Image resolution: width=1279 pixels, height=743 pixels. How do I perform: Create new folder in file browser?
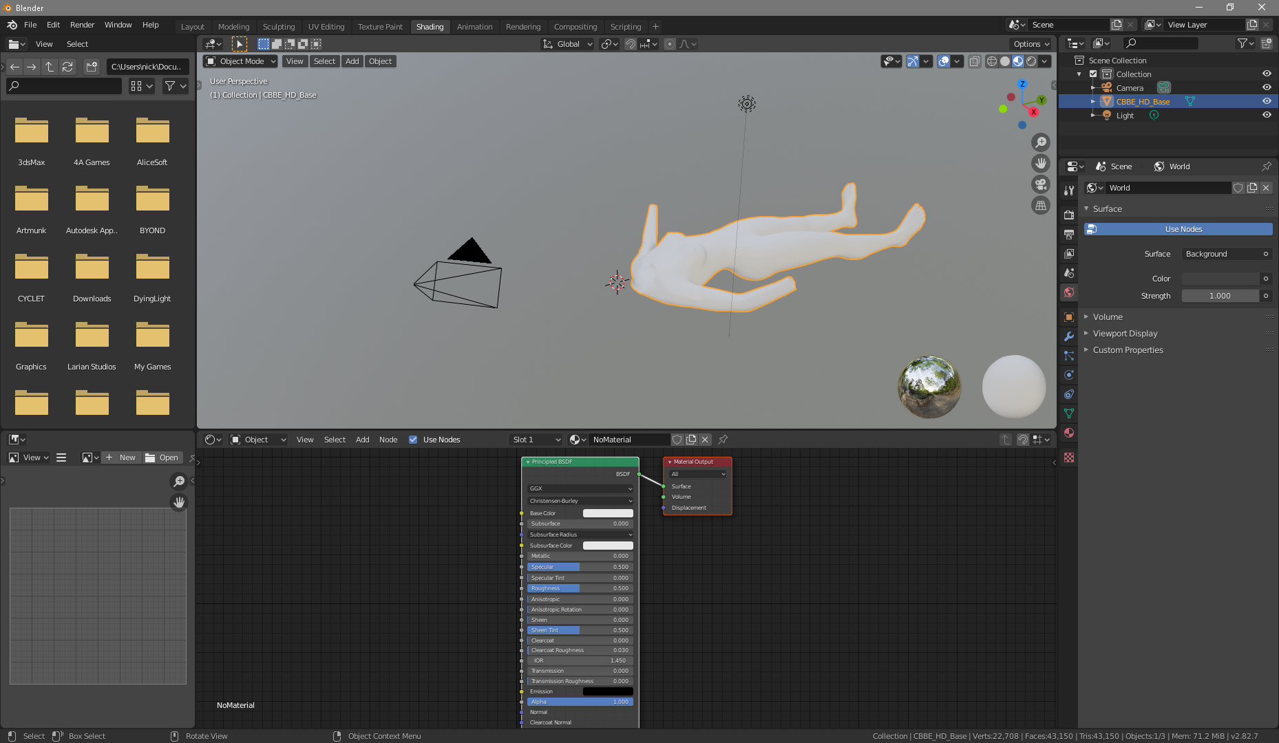point(92,67)
